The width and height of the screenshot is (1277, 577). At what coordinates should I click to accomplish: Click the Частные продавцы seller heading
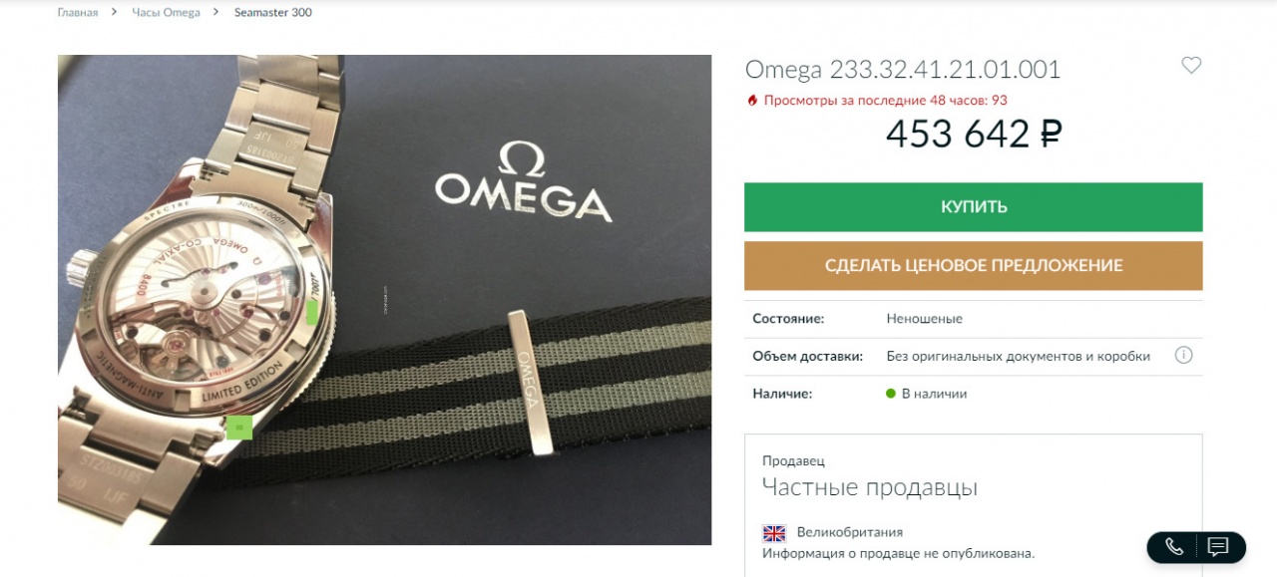pos(870,487)
